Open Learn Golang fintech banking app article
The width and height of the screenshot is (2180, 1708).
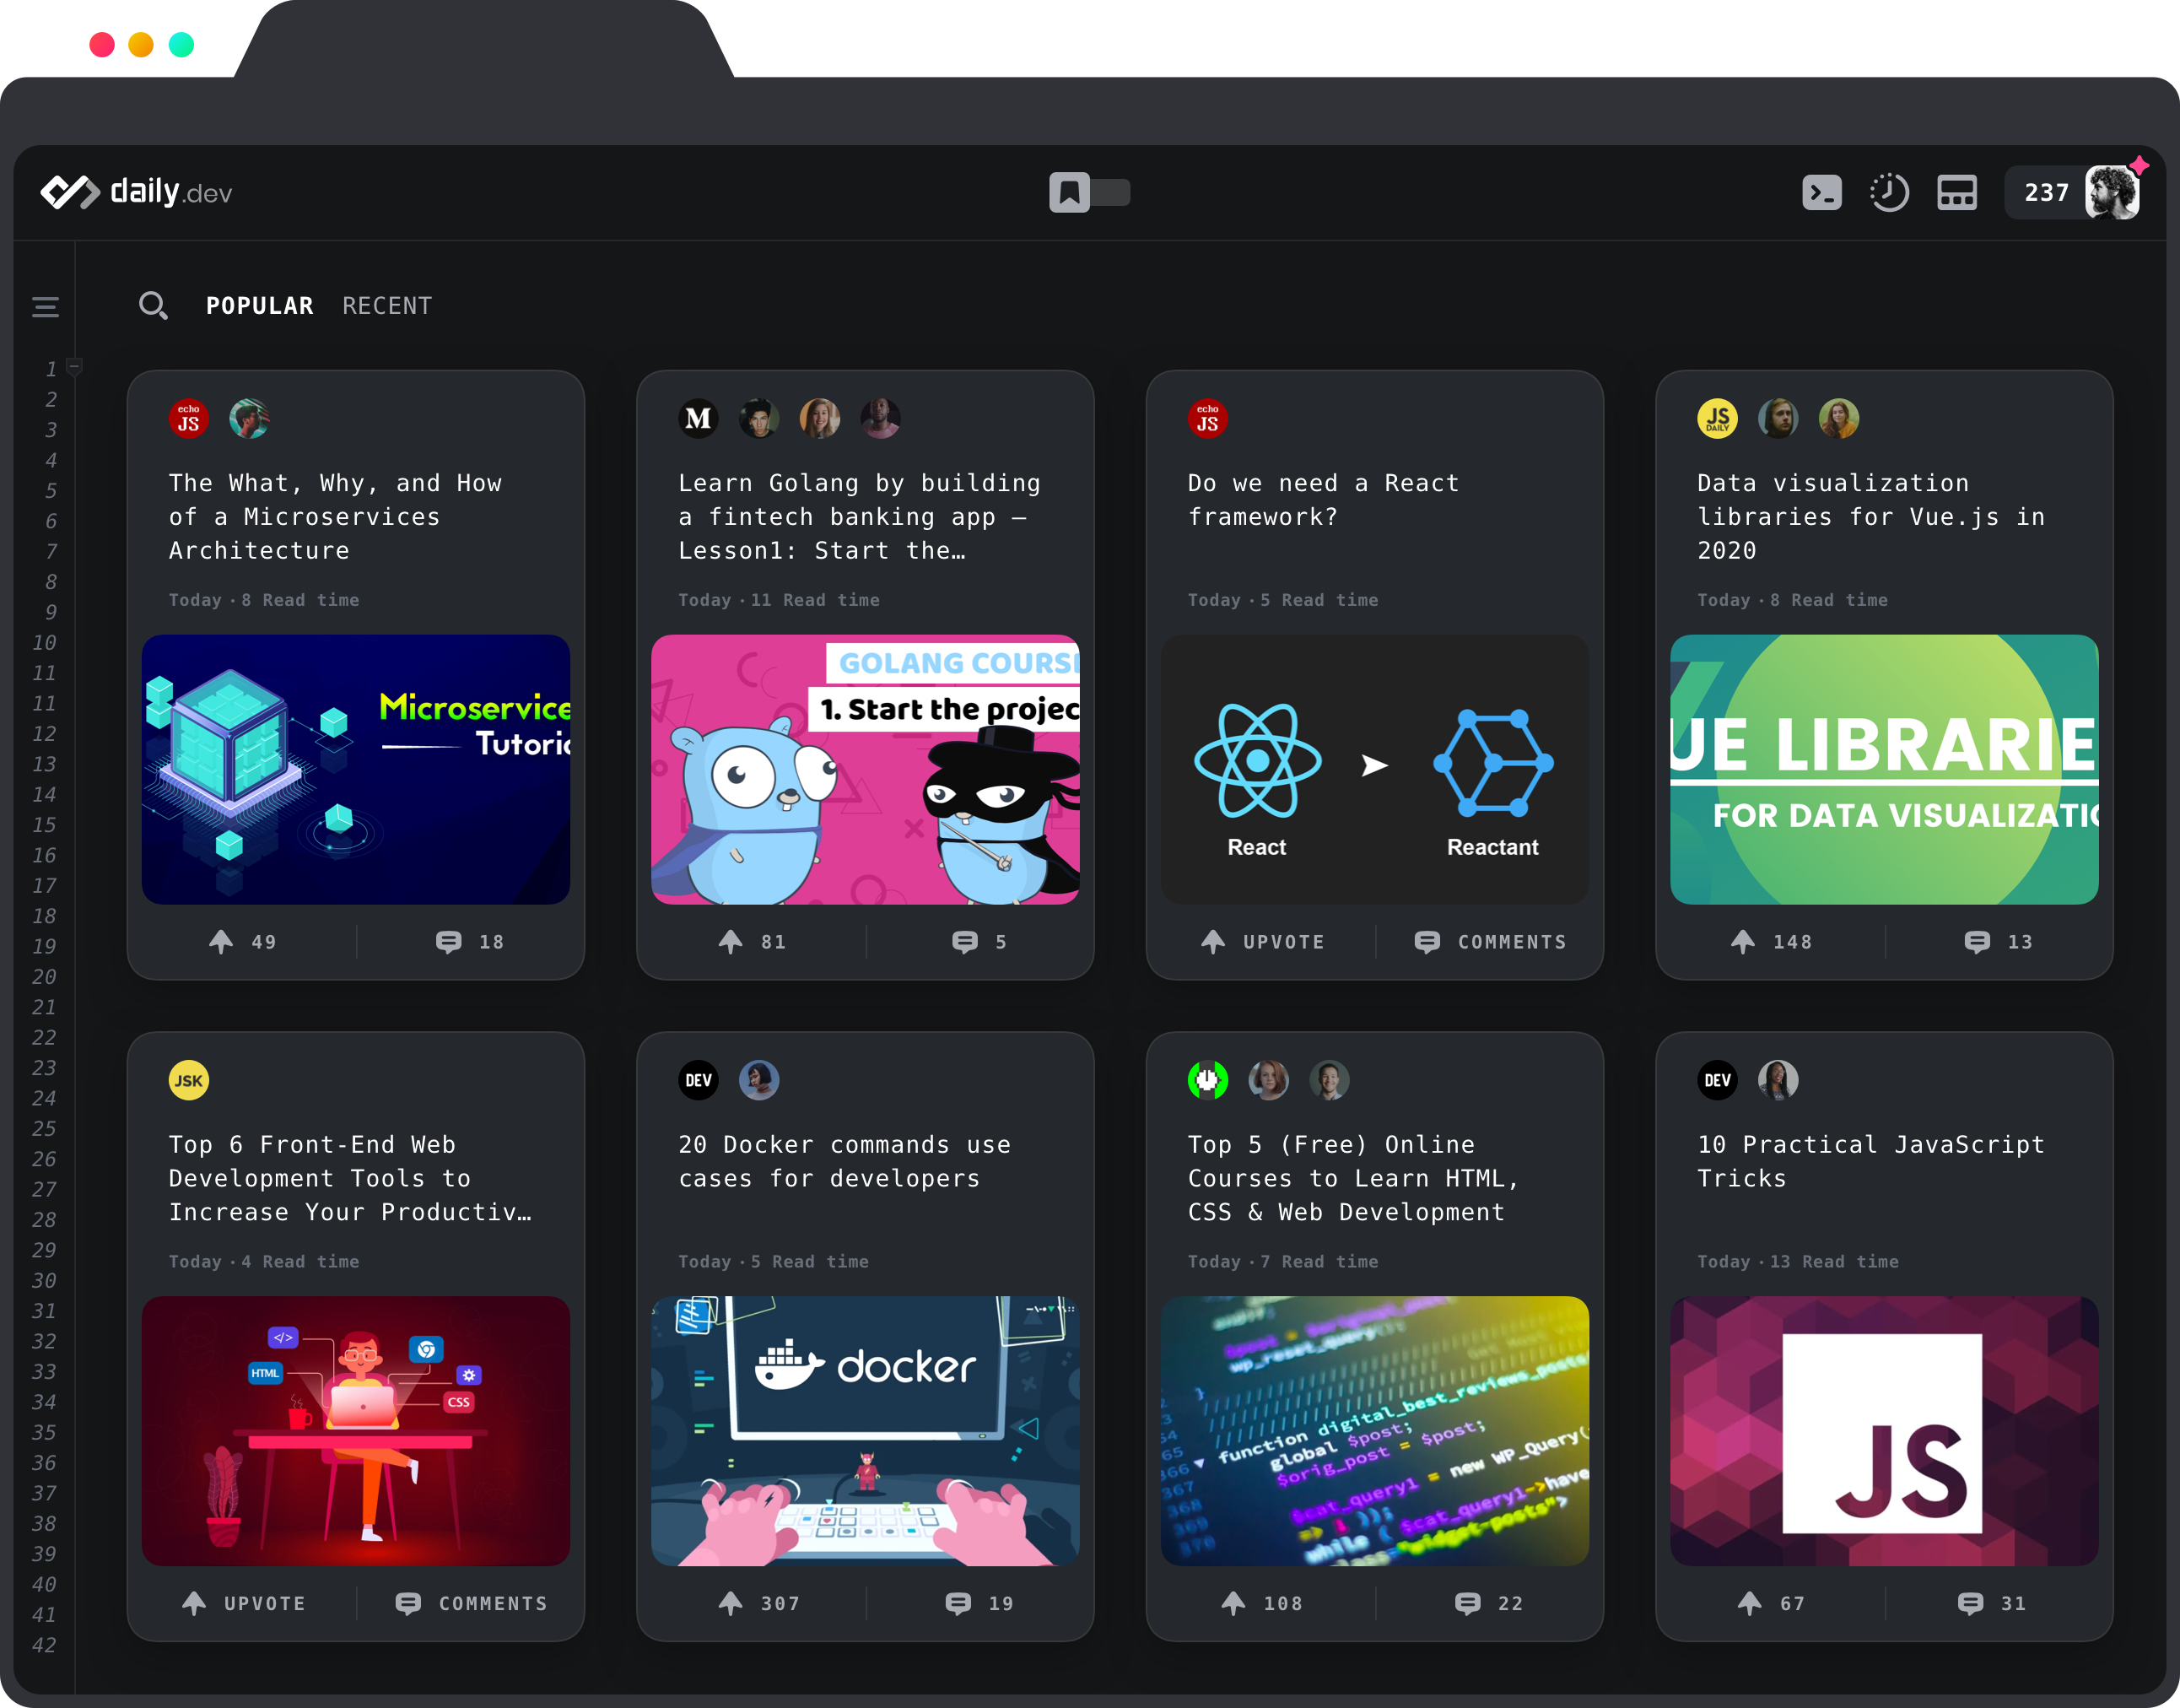coord(860,517)
